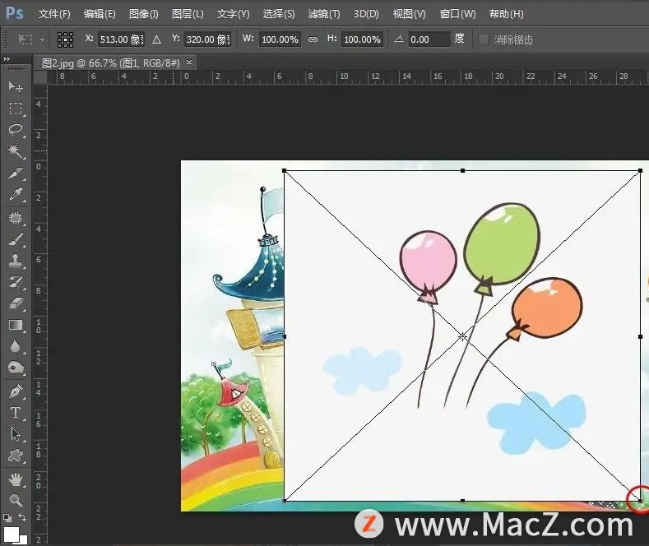Viewport: 649px width, 546px height.
Task: Select the Move tool
Action: coord(16,86)
